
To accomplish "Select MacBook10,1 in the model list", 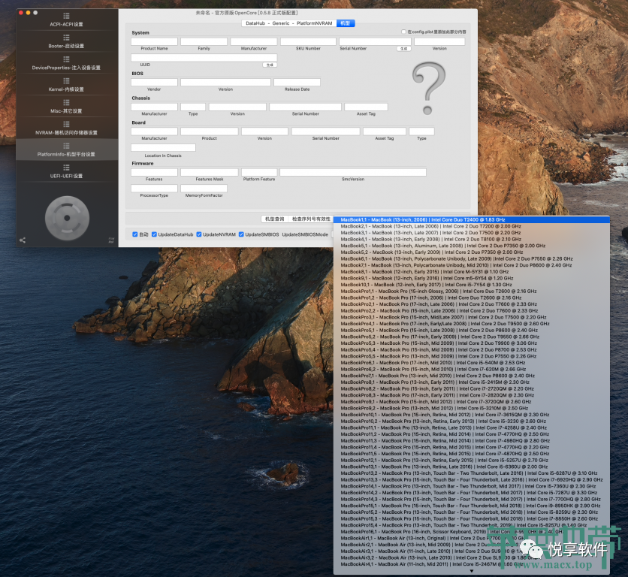I will coord(472,285).
